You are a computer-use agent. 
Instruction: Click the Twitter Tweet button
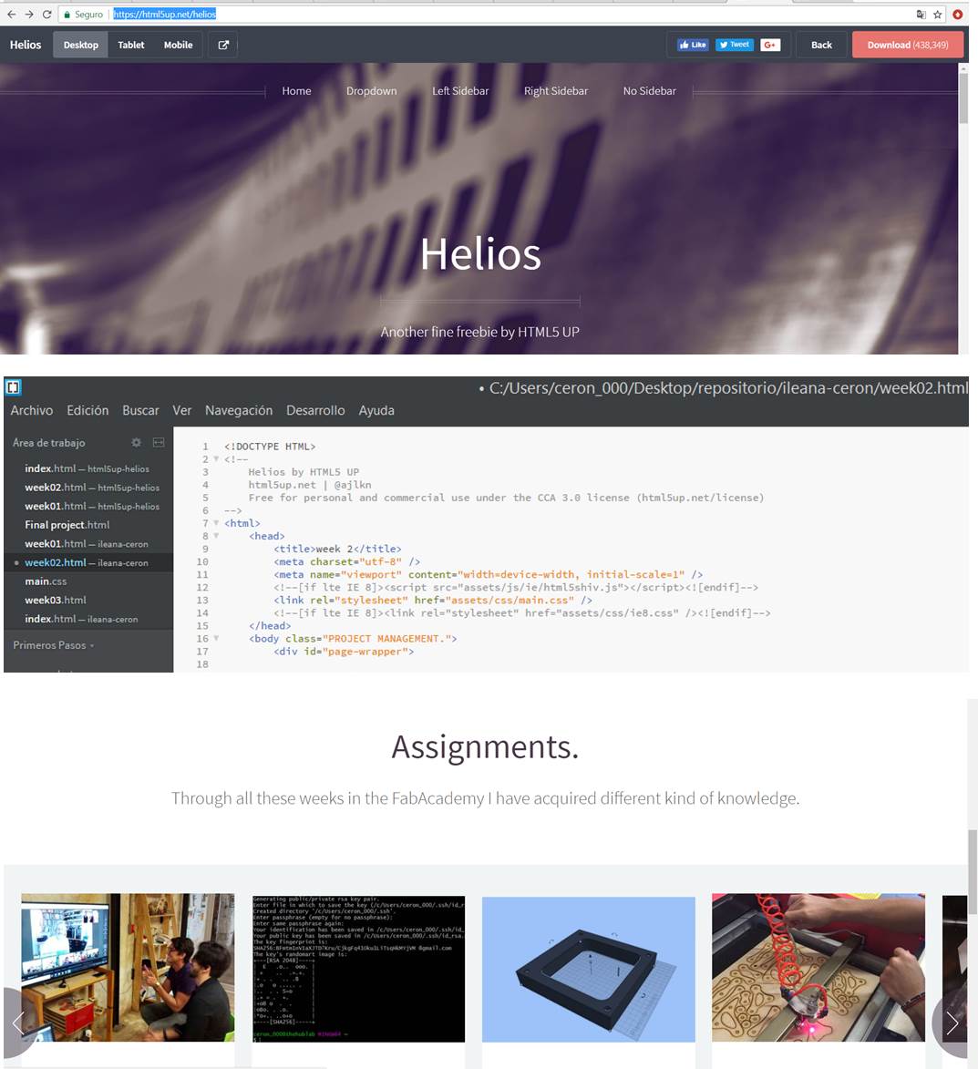pos(735,45)
